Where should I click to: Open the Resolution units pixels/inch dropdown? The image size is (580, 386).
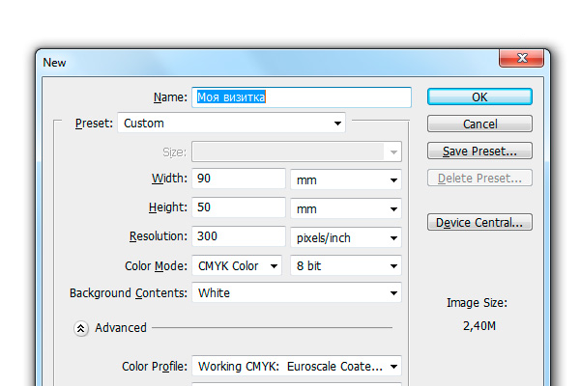[346, 237]
